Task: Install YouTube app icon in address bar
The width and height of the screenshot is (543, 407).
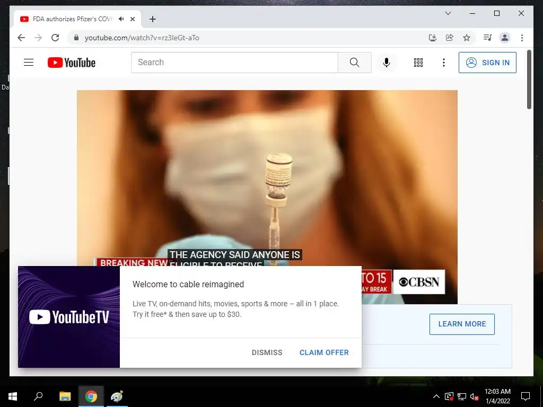Action: pos(433,38)
